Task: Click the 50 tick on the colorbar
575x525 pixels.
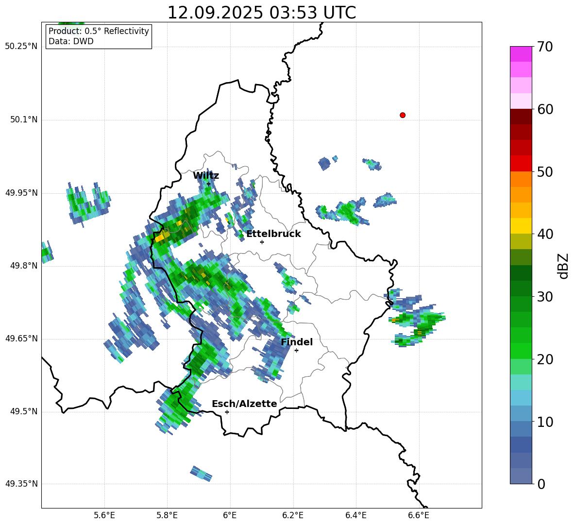Action: pyautogui.click(x=545, y=172)
